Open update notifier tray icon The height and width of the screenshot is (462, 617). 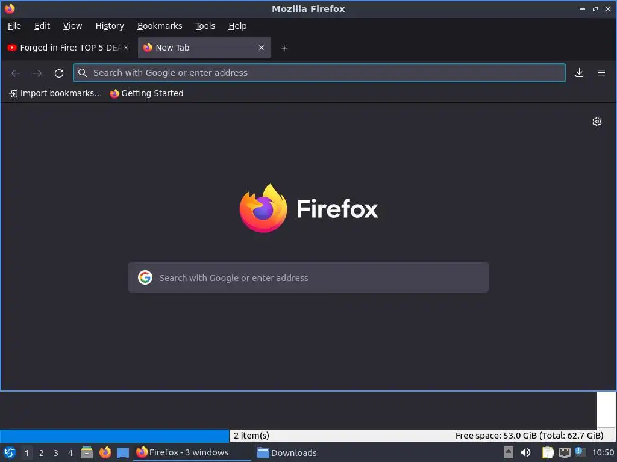click(580, 452)
